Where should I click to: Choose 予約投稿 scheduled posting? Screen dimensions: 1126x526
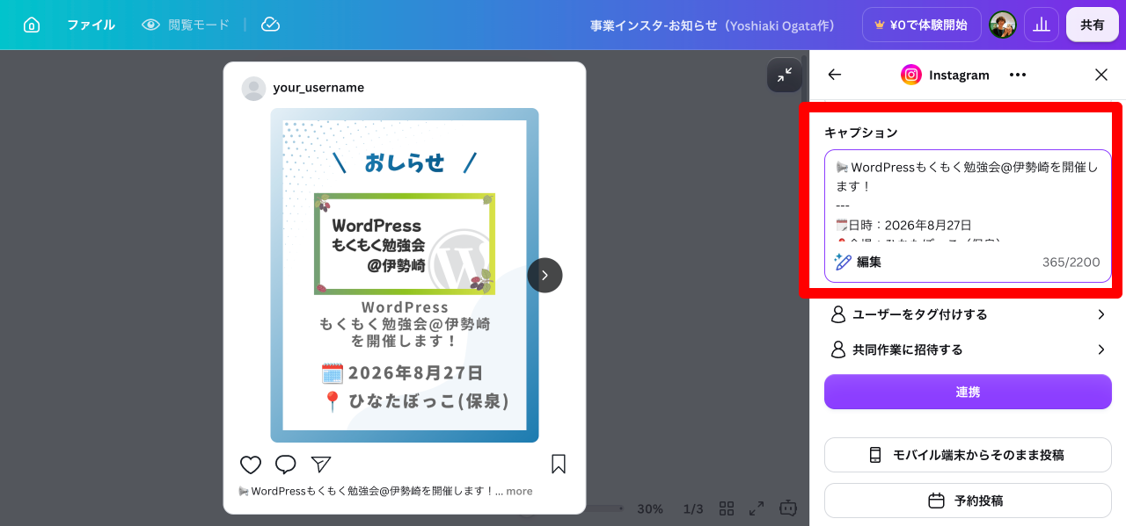968,501
